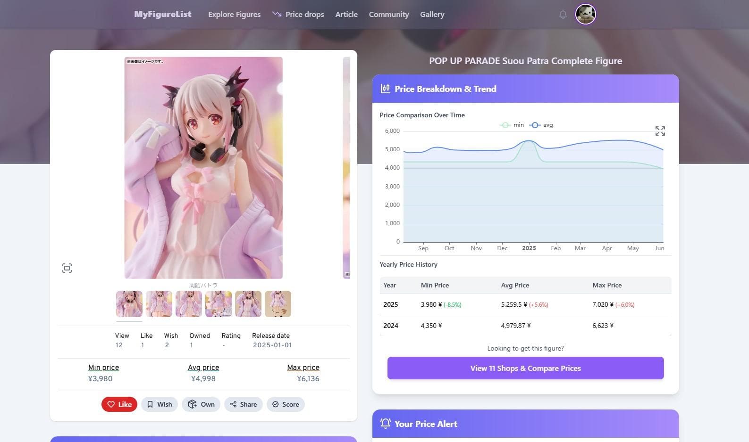Open the Article section
The width and height of the screenshot is (749, 442).
tap(346, 15)
